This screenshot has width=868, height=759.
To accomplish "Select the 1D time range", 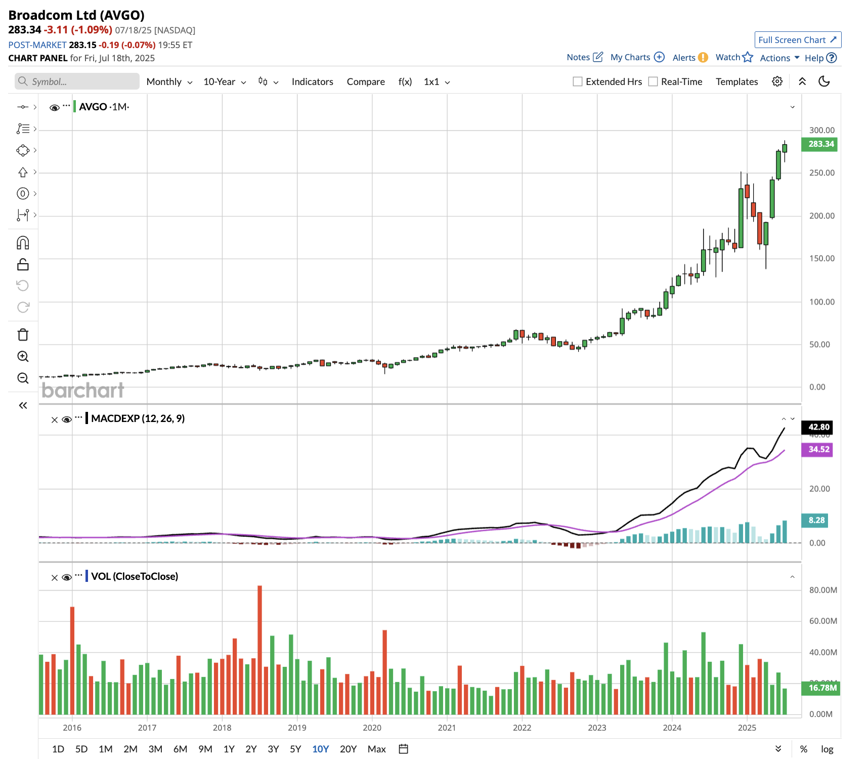I will tap(58, 749).
